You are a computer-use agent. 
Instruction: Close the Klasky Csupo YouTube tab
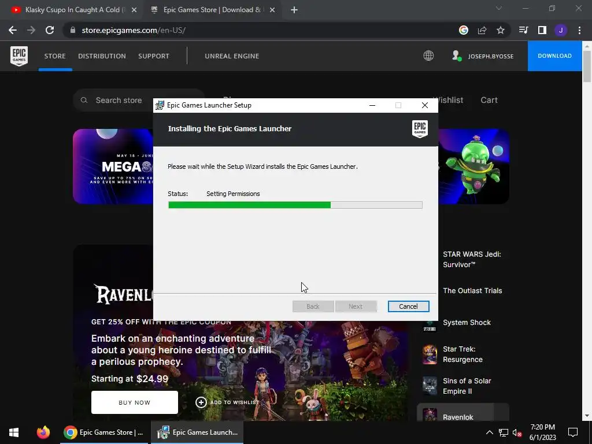pyautogui.click(x=134, y=10)
